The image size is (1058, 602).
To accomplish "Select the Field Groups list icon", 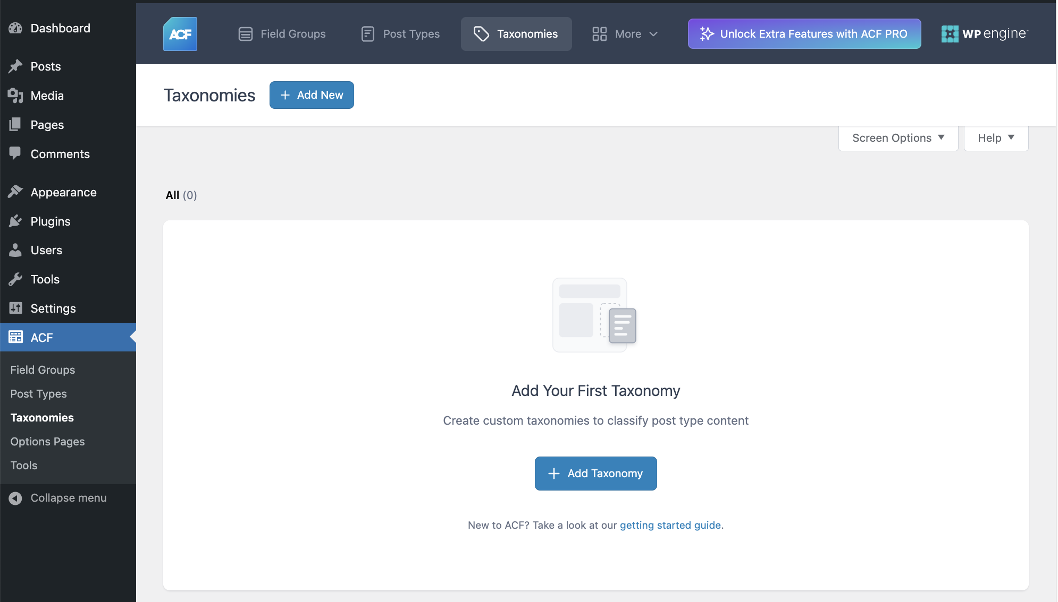I will (245, 33).
